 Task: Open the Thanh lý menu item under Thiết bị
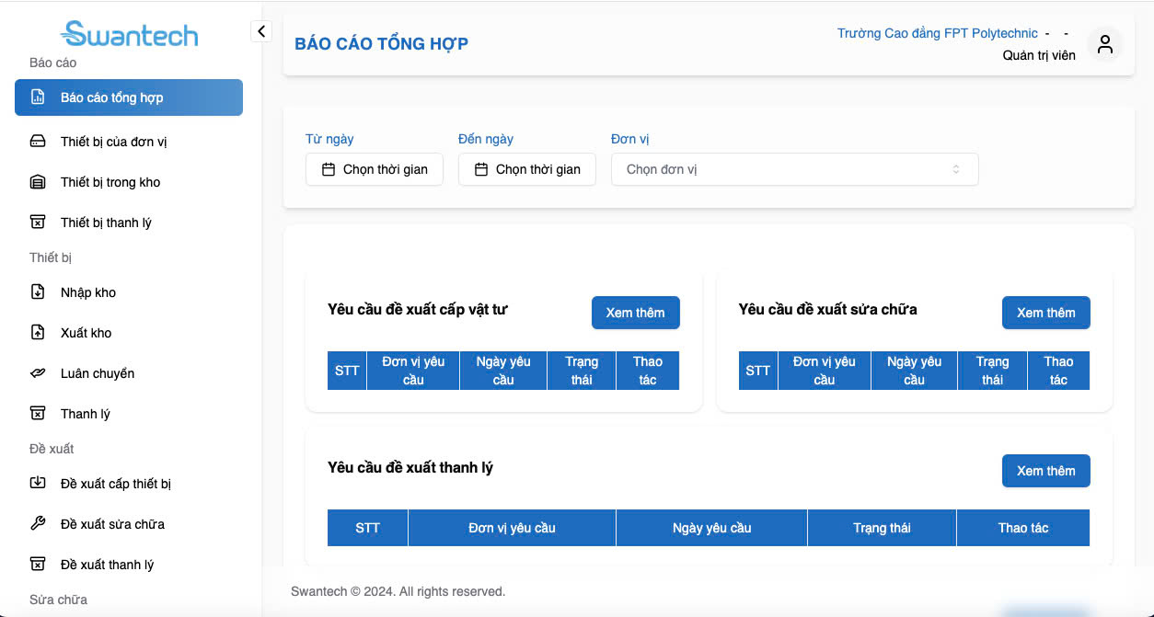click(x=86, y=414)
